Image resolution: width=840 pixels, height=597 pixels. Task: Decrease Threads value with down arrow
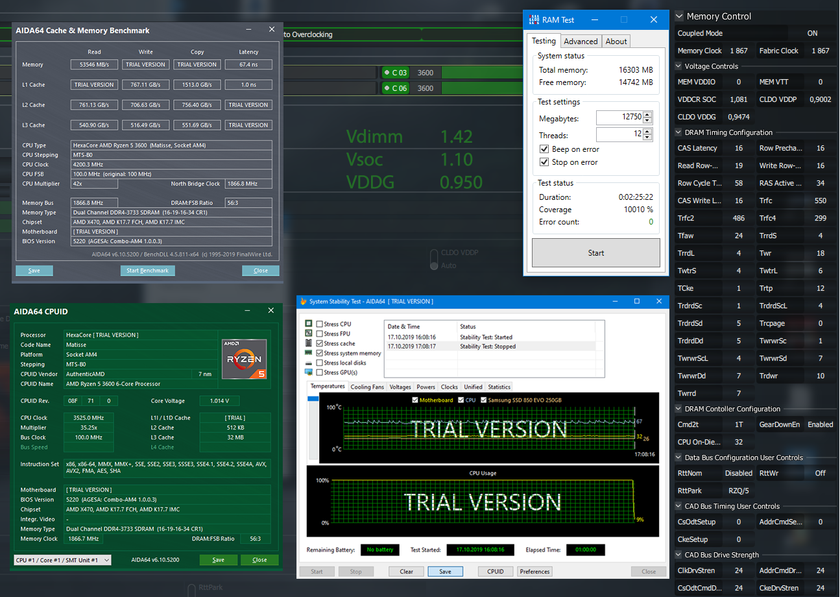(x=648, y=138)
